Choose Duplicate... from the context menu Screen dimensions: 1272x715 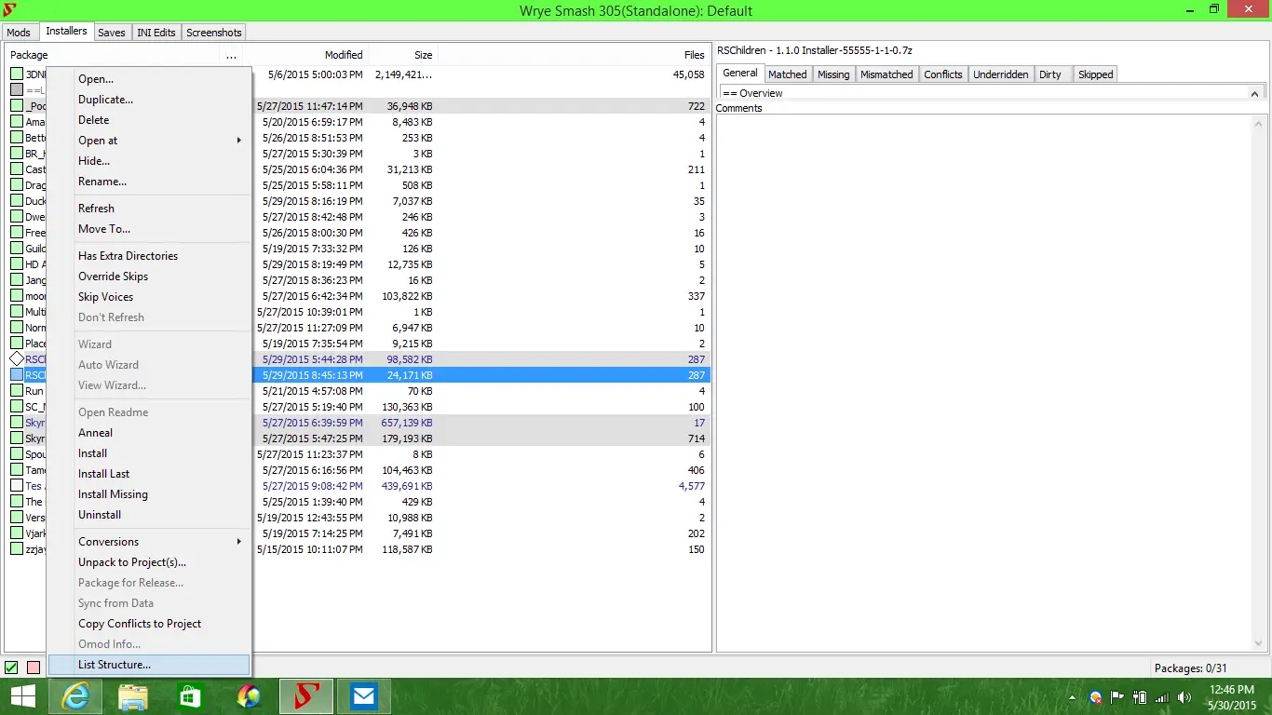click(149, 100)
